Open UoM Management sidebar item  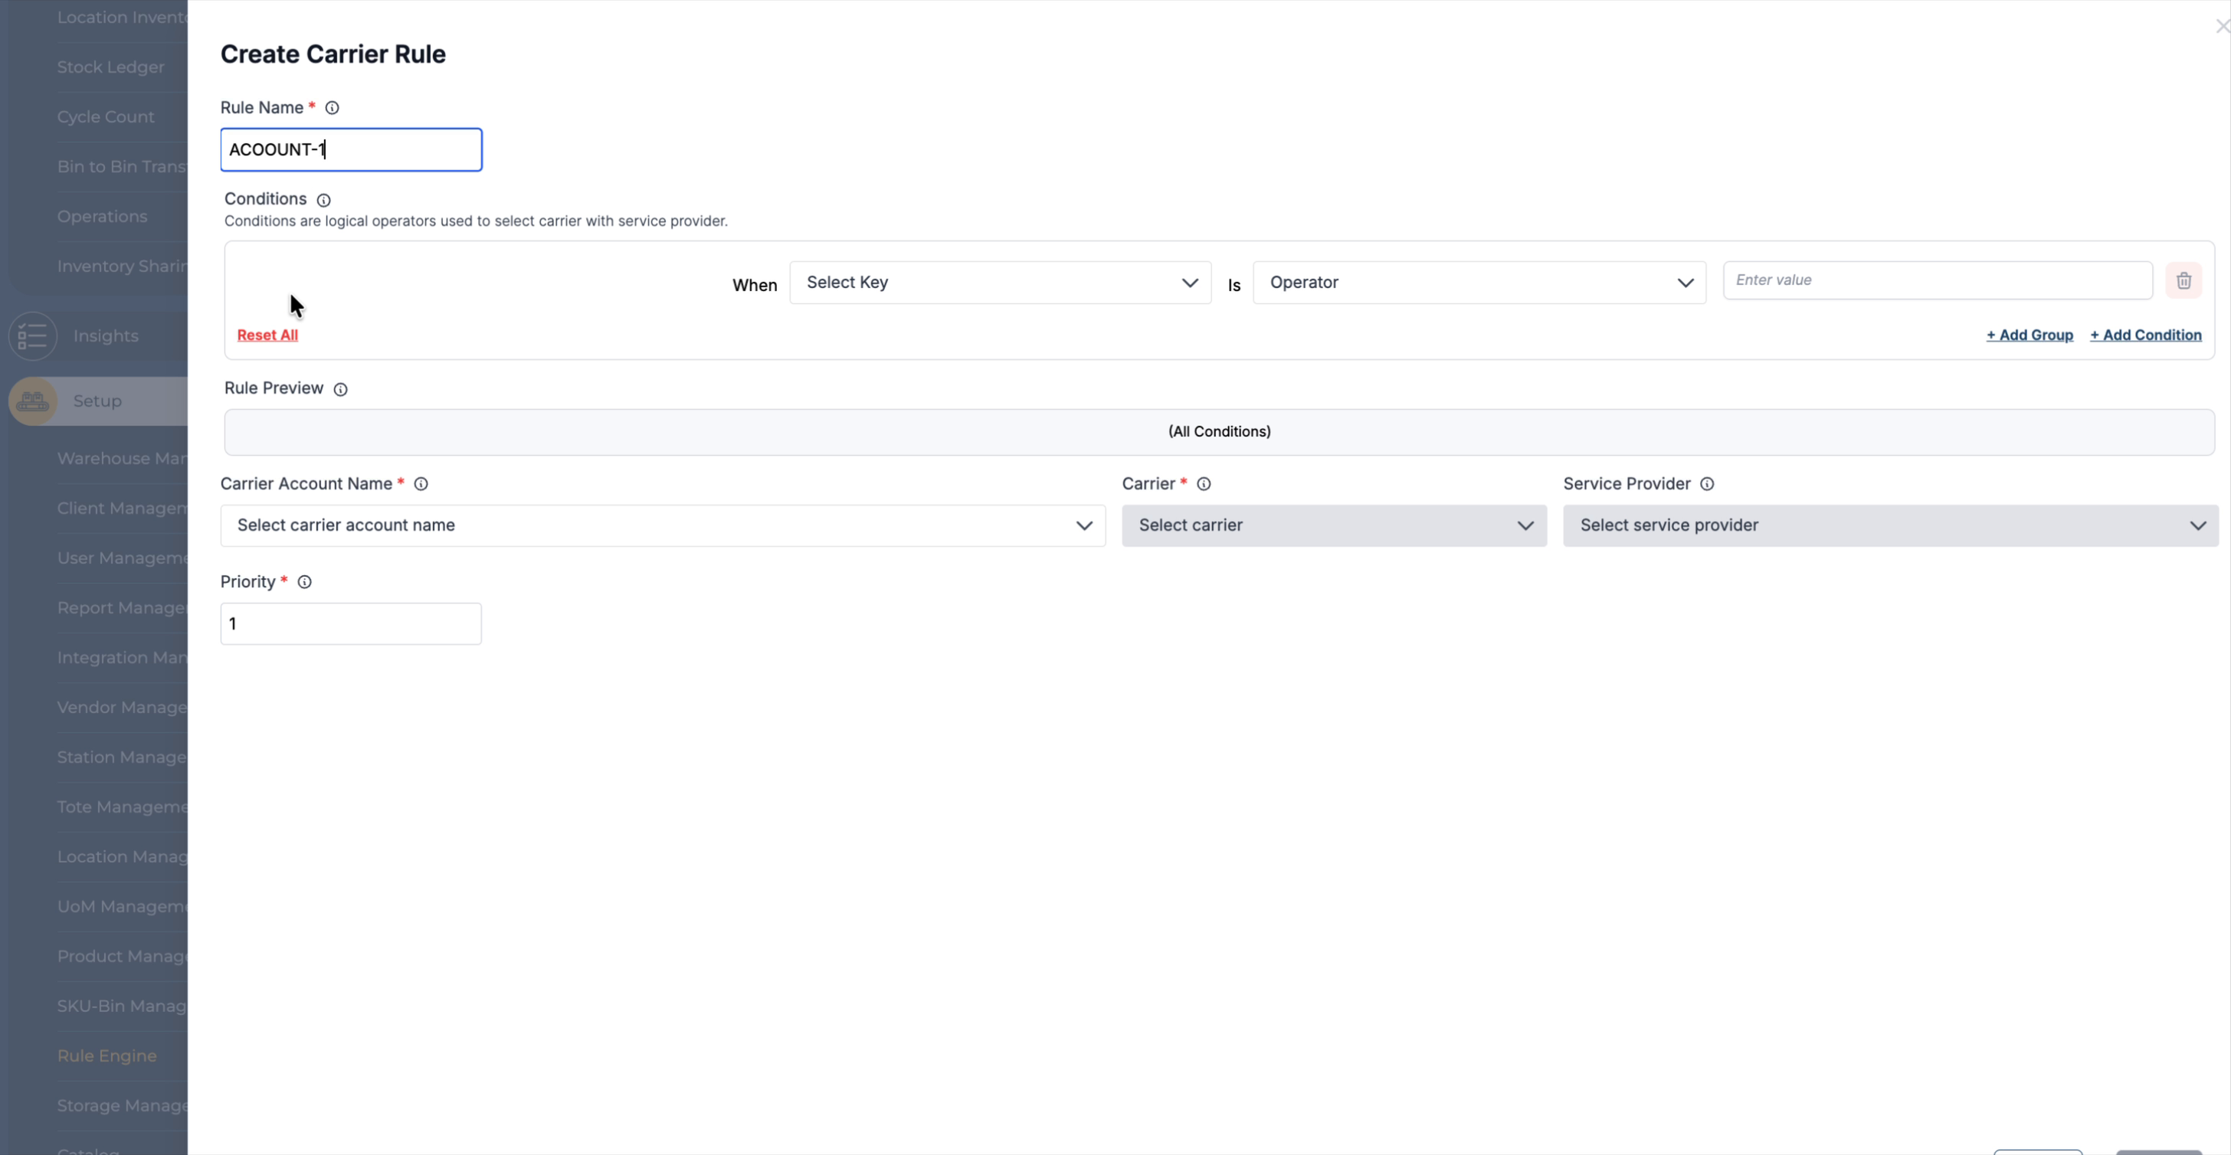(x=122, y=907)
